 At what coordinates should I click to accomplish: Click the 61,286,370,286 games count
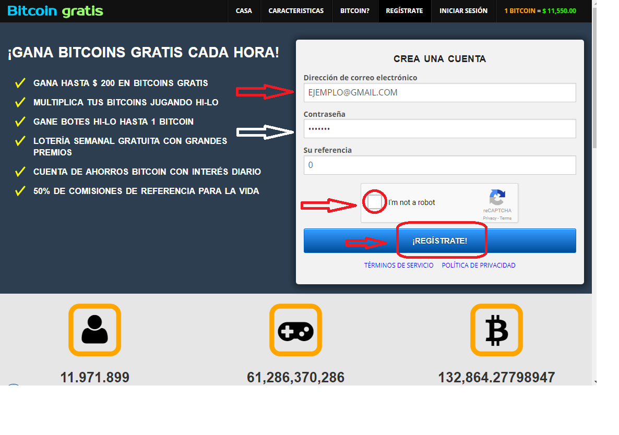point(296,378)
